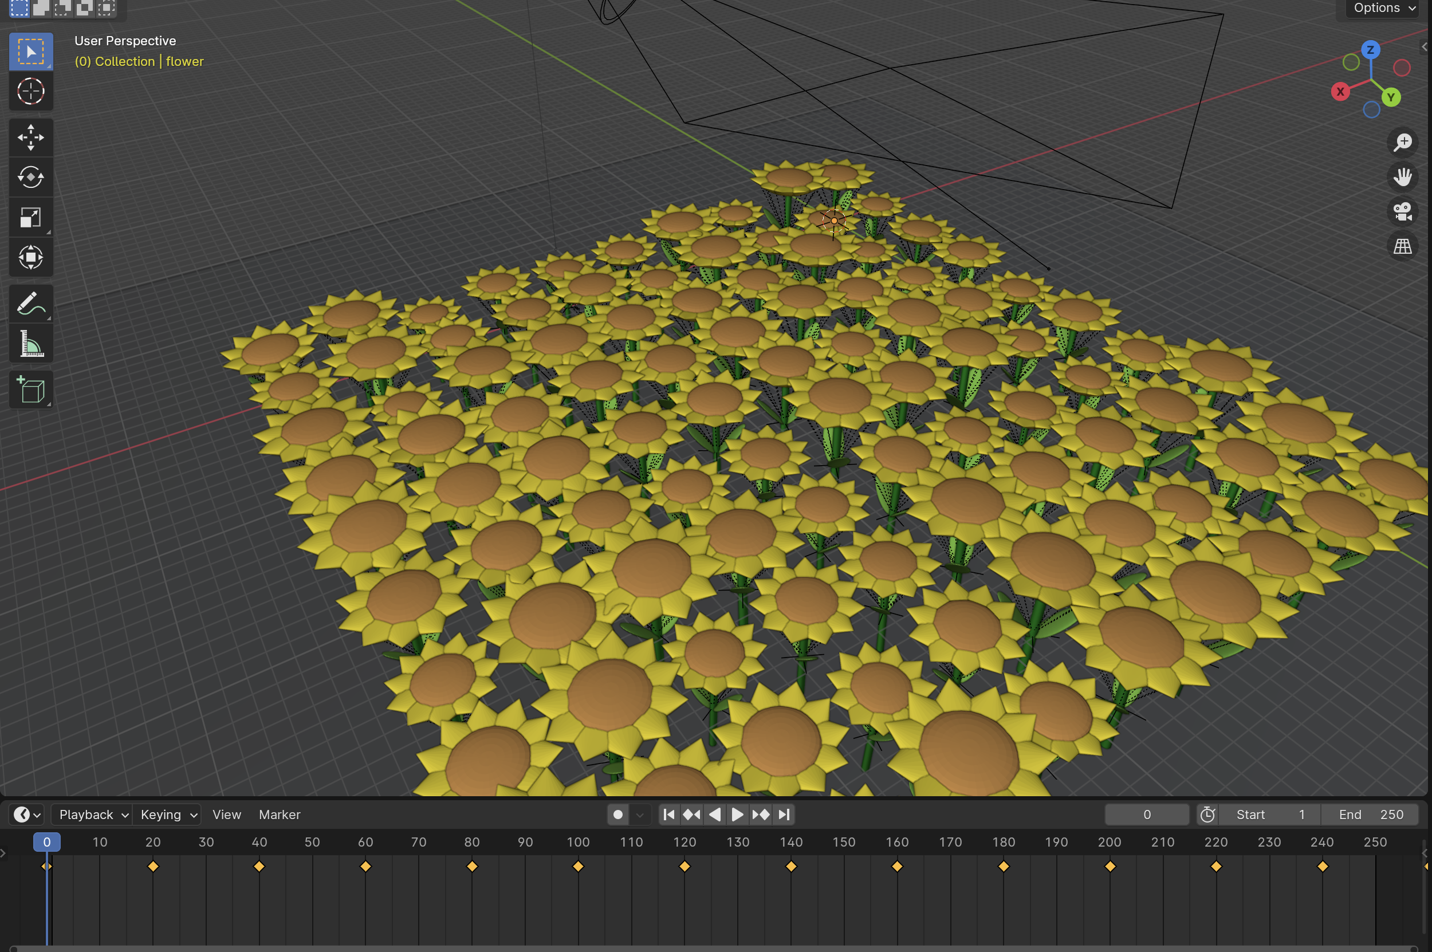Jump to the previous keyframe
This screenshot has width=1432, height=952.
coord(691,814)
